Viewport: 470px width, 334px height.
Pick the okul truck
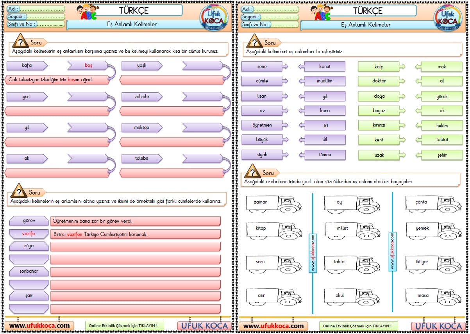coord(352,296)
